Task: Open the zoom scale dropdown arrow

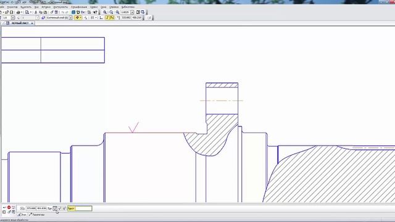Action: click(x=132, y=12)
